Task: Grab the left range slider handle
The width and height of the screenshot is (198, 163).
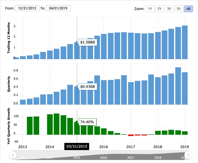Action: [13, 155]
